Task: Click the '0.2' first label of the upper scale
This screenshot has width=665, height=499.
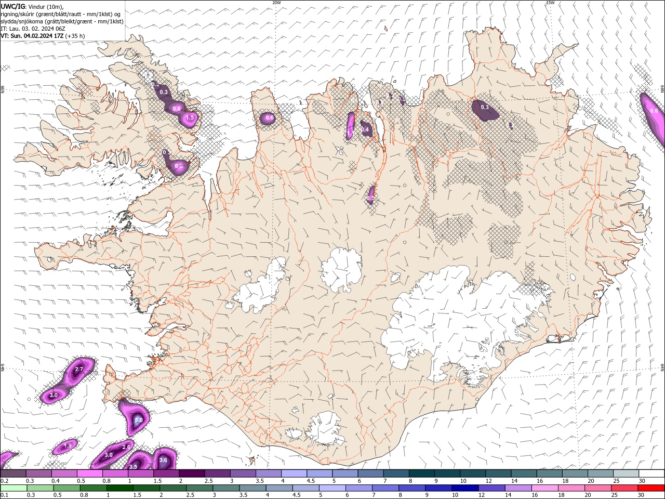Action: (4, 481)
